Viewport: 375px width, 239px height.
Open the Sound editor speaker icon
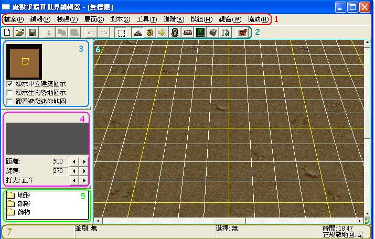[163, 32]
